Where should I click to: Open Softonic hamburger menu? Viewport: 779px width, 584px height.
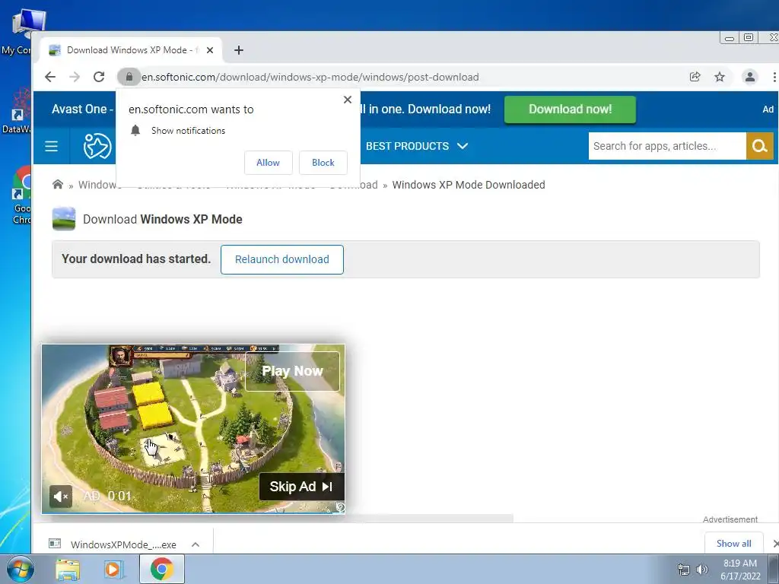[51, 146]
